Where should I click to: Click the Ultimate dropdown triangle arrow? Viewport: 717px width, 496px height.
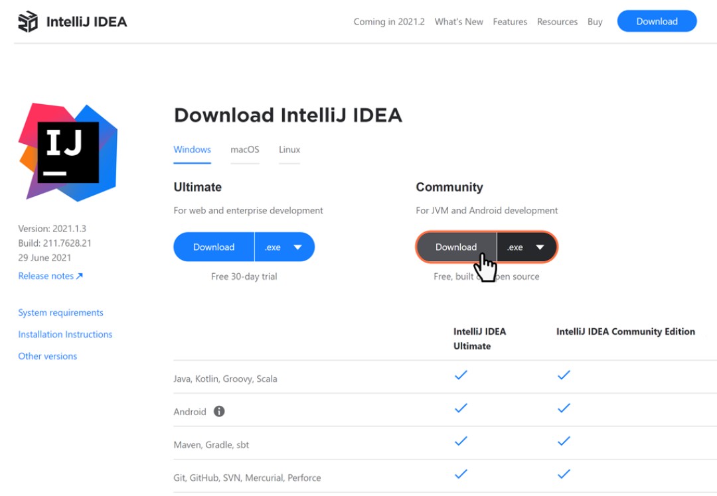pyautogui.click(x=297, y=247)
